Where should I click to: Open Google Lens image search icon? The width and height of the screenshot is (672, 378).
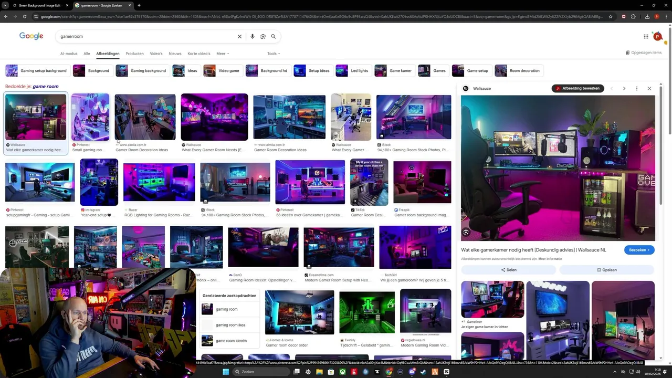pos(263,37)
